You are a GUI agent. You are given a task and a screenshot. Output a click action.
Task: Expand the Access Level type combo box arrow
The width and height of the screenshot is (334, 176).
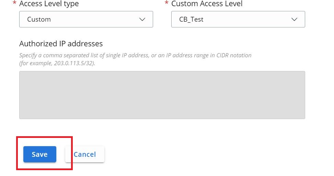(x=143, y=20)
